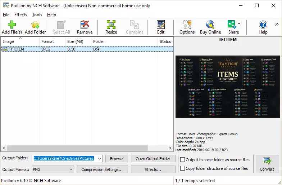Open the Output Format PNG dropdown
This screenshot has width=282, height=185.
pyautogui.click(x=71, y=169)
